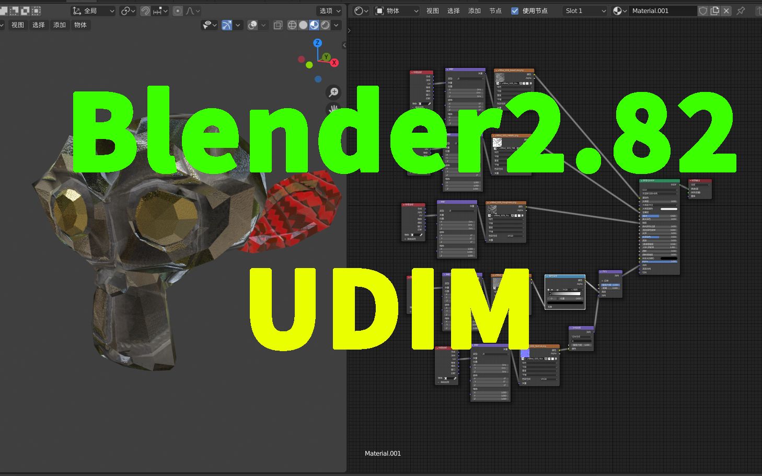Expand the gizmo settings dropdown arrow
Screen dimensions: 762x476
238,25
